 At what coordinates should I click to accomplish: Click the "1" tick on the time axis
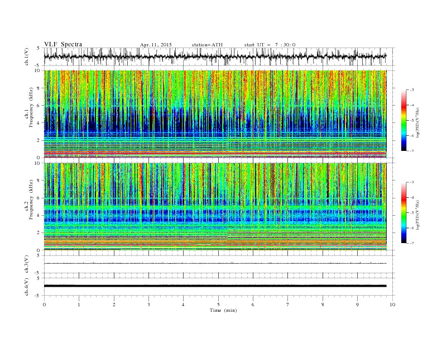[x=79, y=305]
